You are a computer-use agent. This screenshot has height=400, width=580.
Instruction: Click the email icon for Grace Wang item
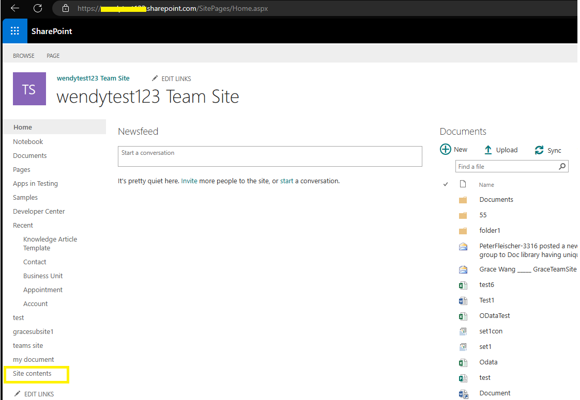[463, 269]
